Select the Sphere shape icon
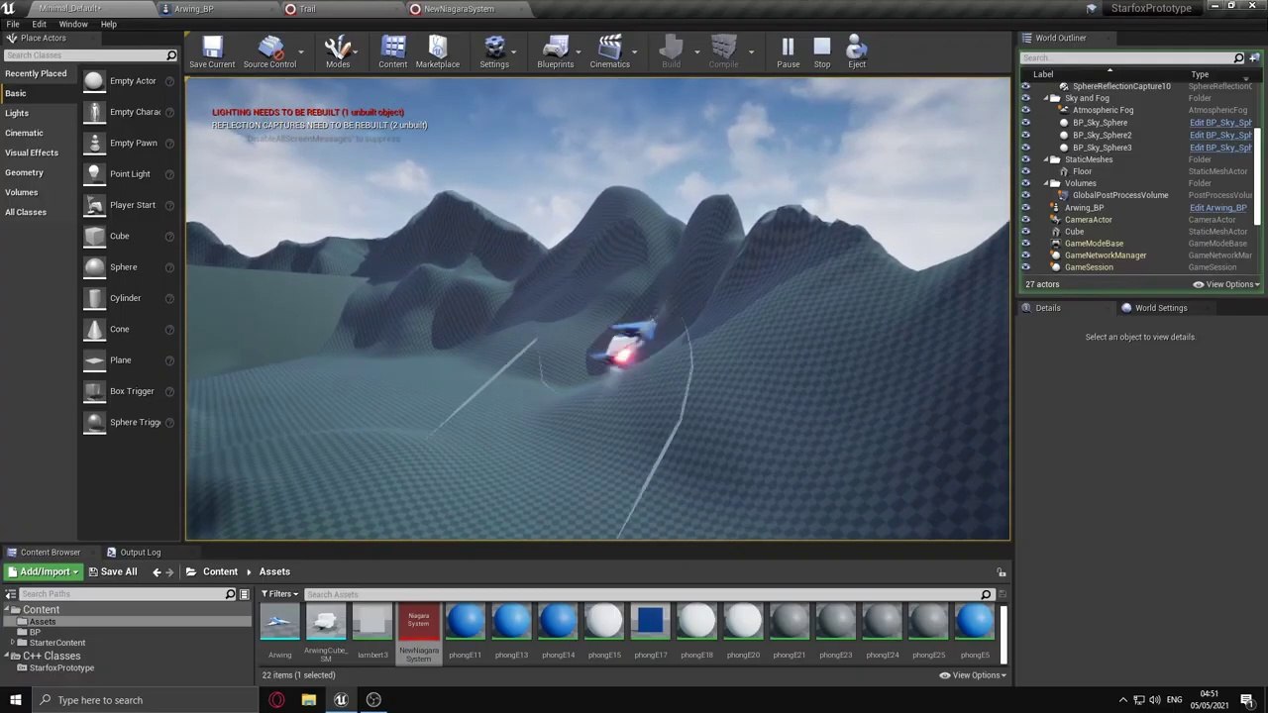 point(94,267)
